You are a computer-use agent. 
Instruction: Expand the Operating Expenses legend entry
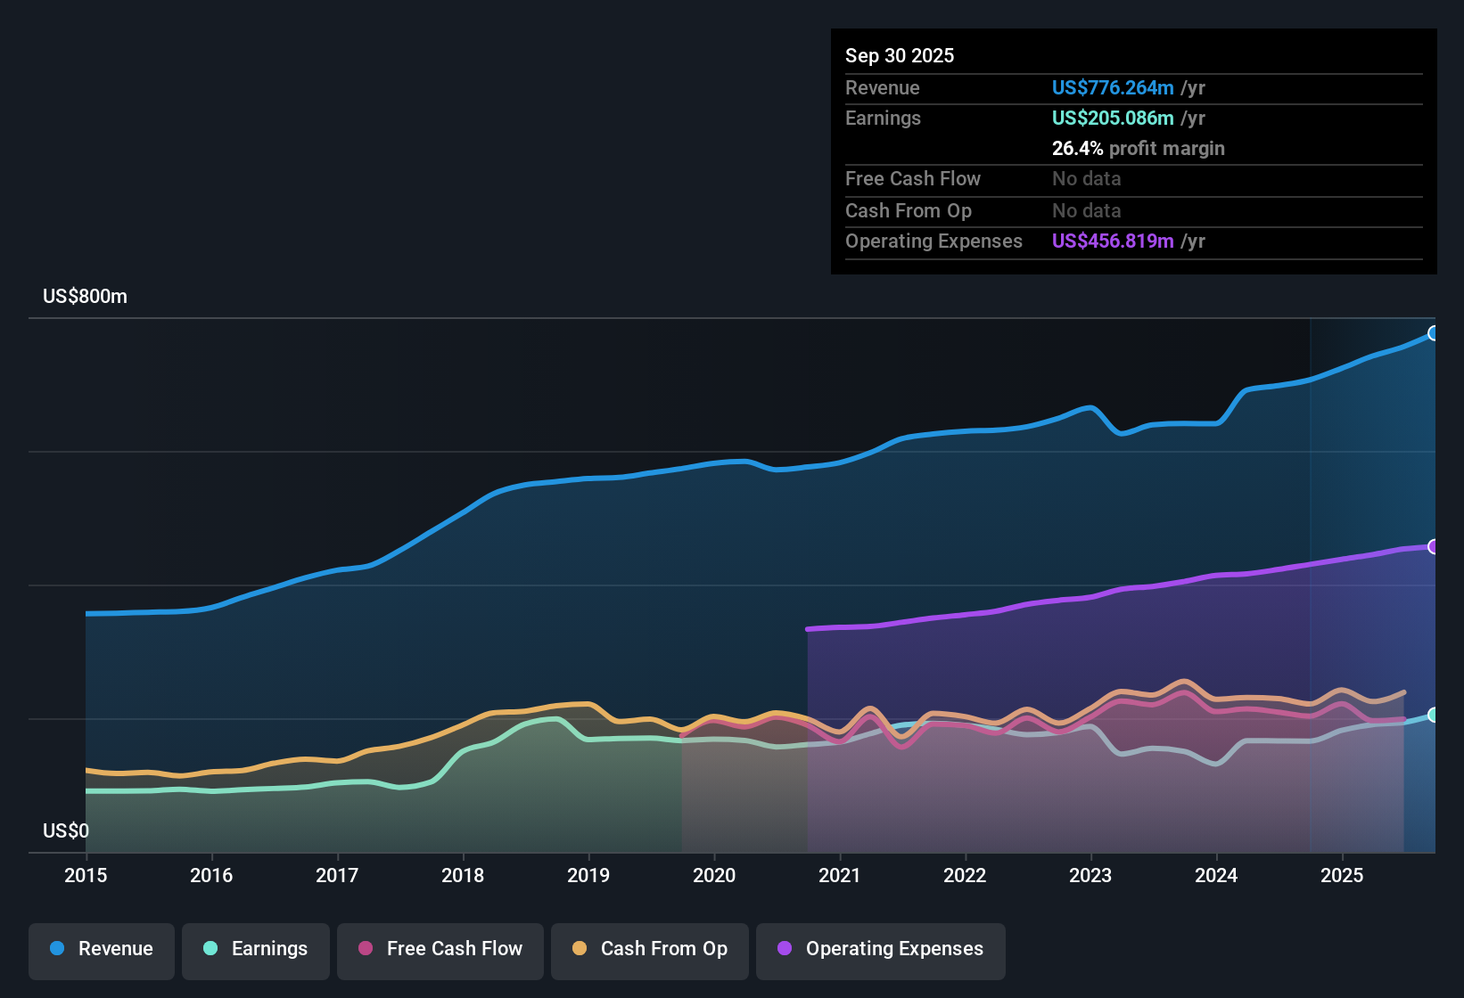tap(880, 950)
